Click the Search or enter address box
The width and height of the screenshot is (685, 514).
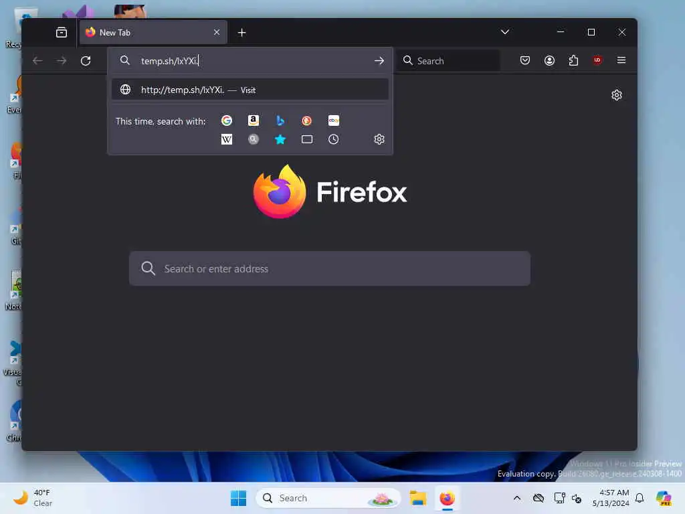coord(330,268)
